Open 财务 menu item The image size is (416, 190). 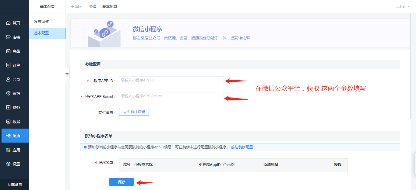(x=15, y=107)
